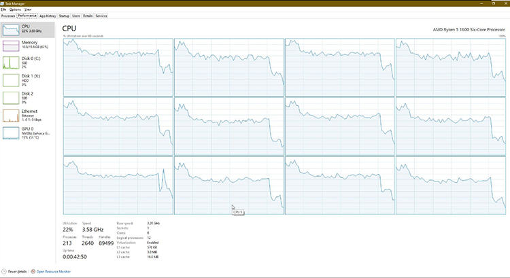Image resolution: width=510 pixels, height=278 pixels.
Task: Click the 2640 threads value
Action: tap(88, 243)
